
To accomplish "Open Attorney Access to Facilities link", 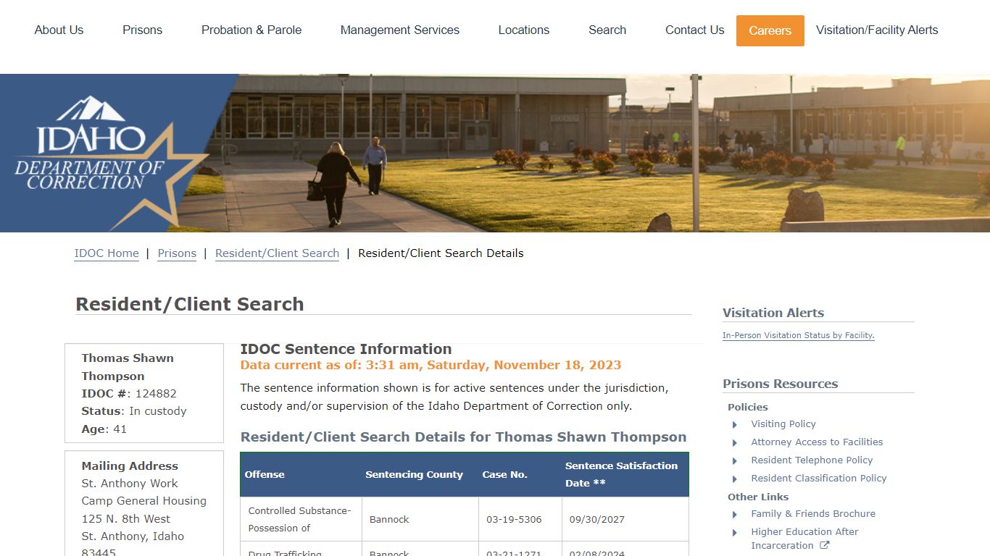I will pos(817,442).
